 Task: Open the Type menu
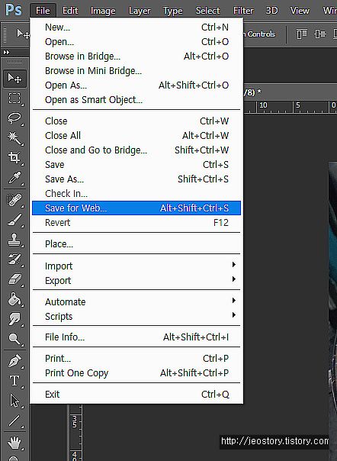(x=173, y=11)
